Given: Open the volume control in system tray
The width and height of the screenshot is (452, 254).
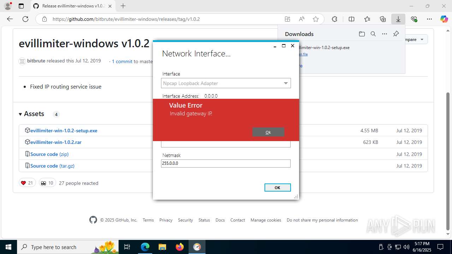Looking at the screenshot, I should (x=406, y=247).
